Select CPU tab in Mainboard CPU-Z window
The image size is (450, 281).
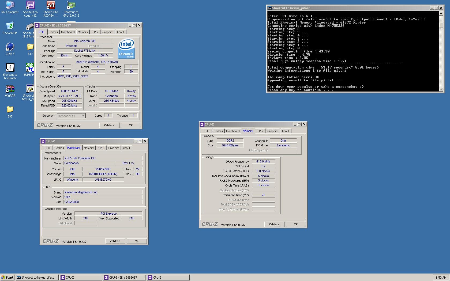click(x=47, y=148)
